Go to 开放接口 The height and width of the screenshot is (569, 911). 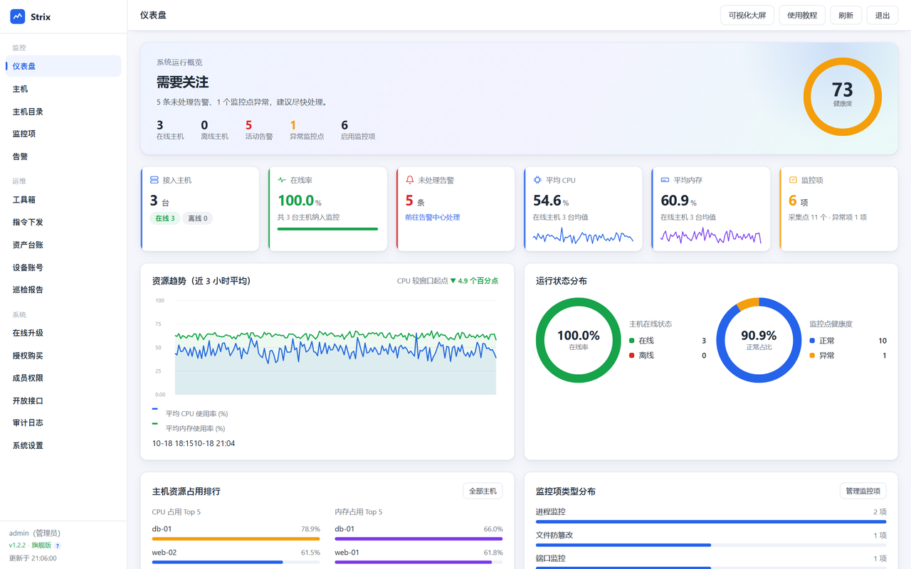[63, 400]
